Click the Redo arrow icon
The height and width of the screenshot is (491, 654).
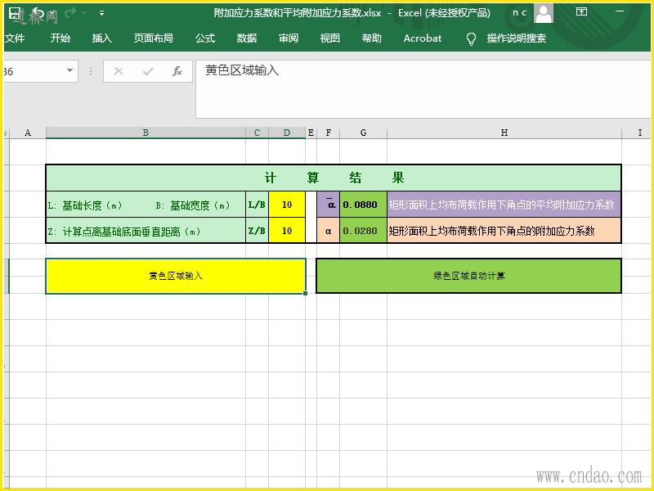pos(70,13)
